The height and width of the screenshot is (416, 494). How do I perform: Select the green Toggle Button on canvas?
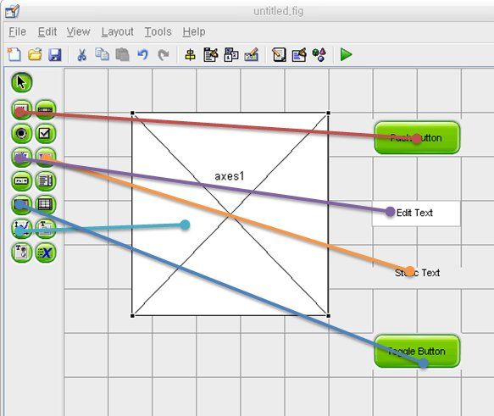pos(417,351)
